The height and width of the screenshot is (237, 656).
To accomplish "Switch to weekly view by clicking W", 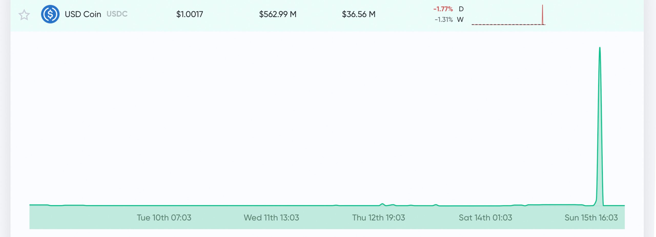I will coord(461,19).
